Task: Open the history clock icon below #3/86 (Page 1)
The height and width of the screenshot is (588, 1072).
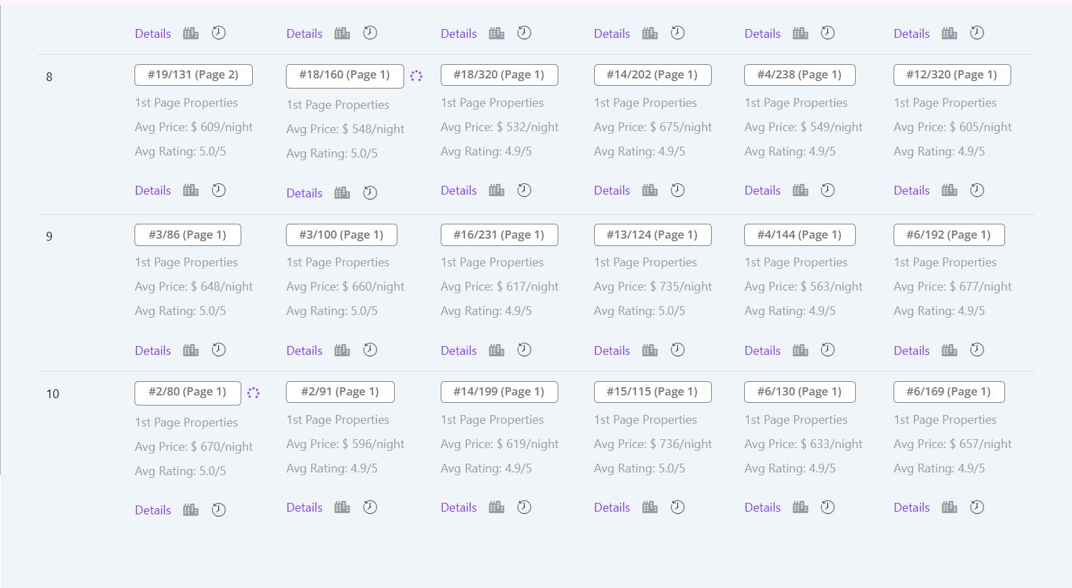Action: [218, 350]
